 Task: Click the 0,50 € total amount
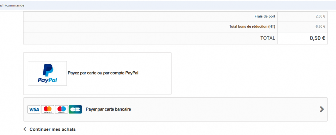317,38
